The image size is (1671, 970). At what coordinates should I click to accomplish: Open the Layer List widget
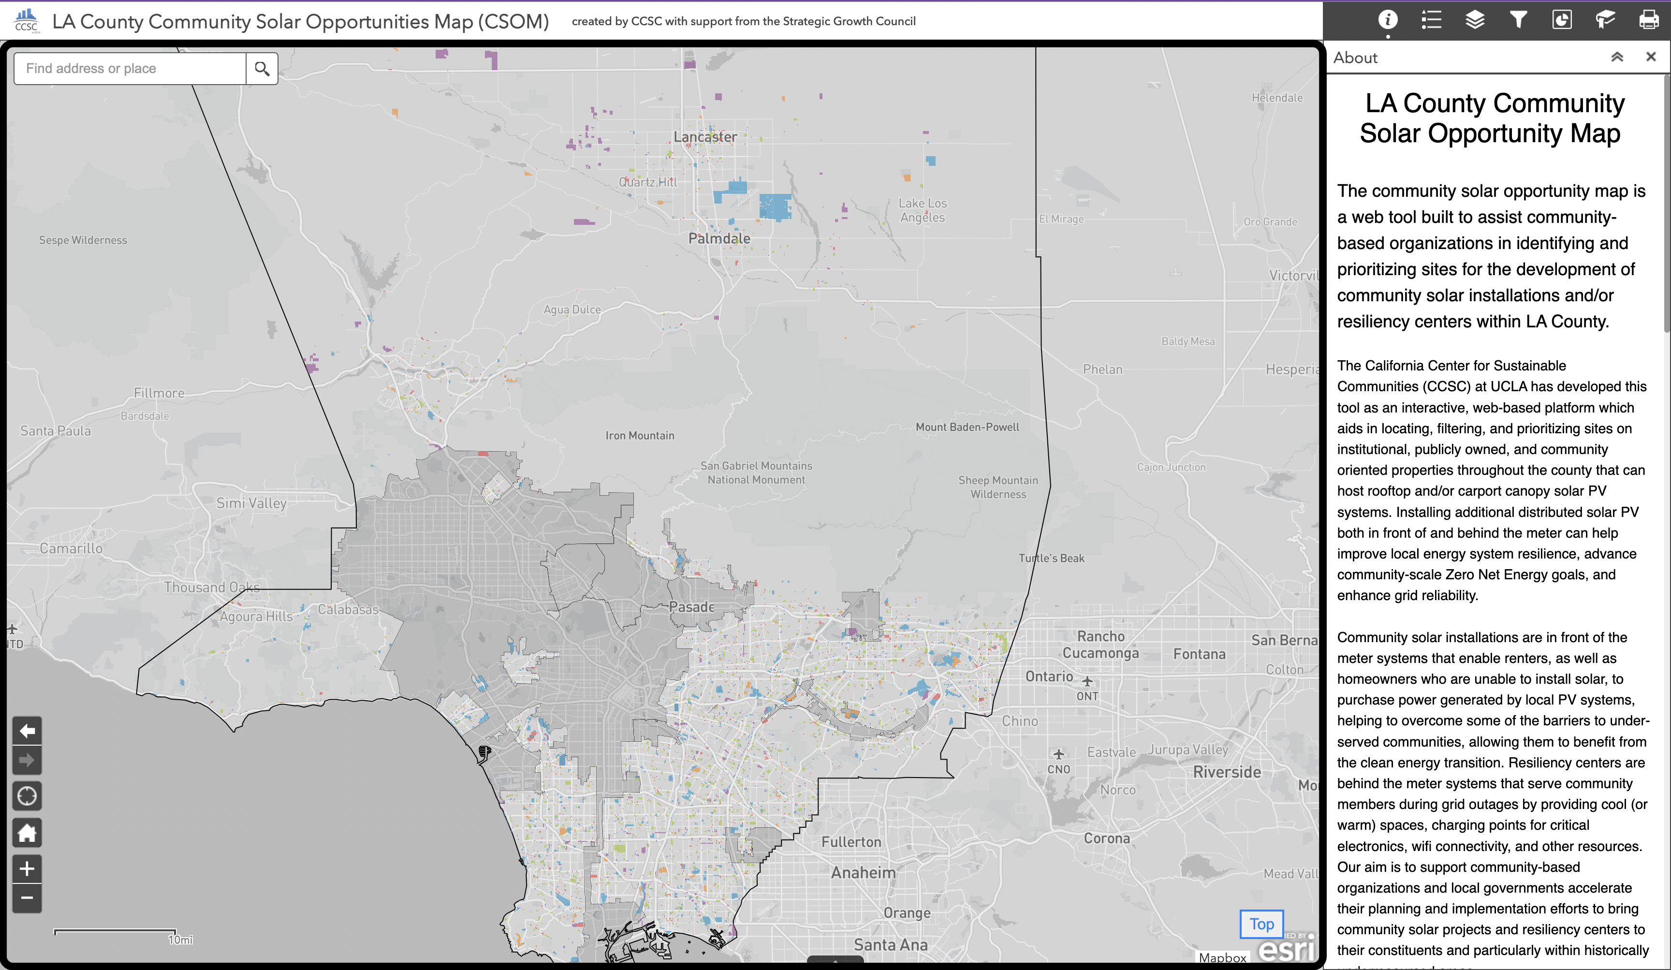(x=1475, y=20)
